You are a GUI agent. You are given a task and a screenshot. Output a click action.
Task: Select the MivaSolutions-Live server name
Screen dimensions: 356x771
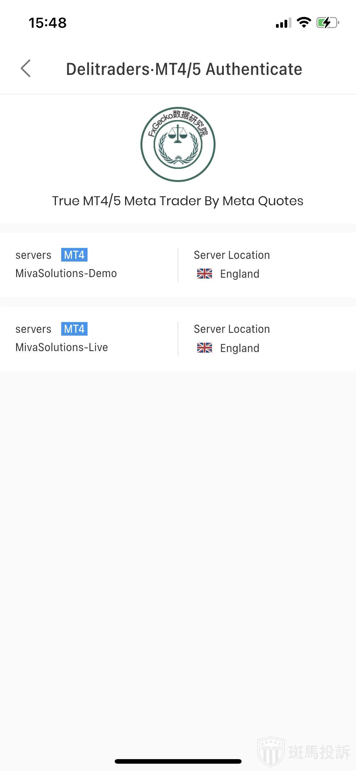[62, 347]
